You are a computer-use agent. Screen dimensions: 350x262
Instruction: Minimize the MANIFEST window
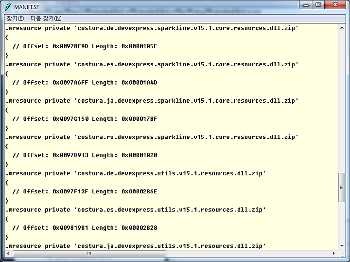(306, 5)
